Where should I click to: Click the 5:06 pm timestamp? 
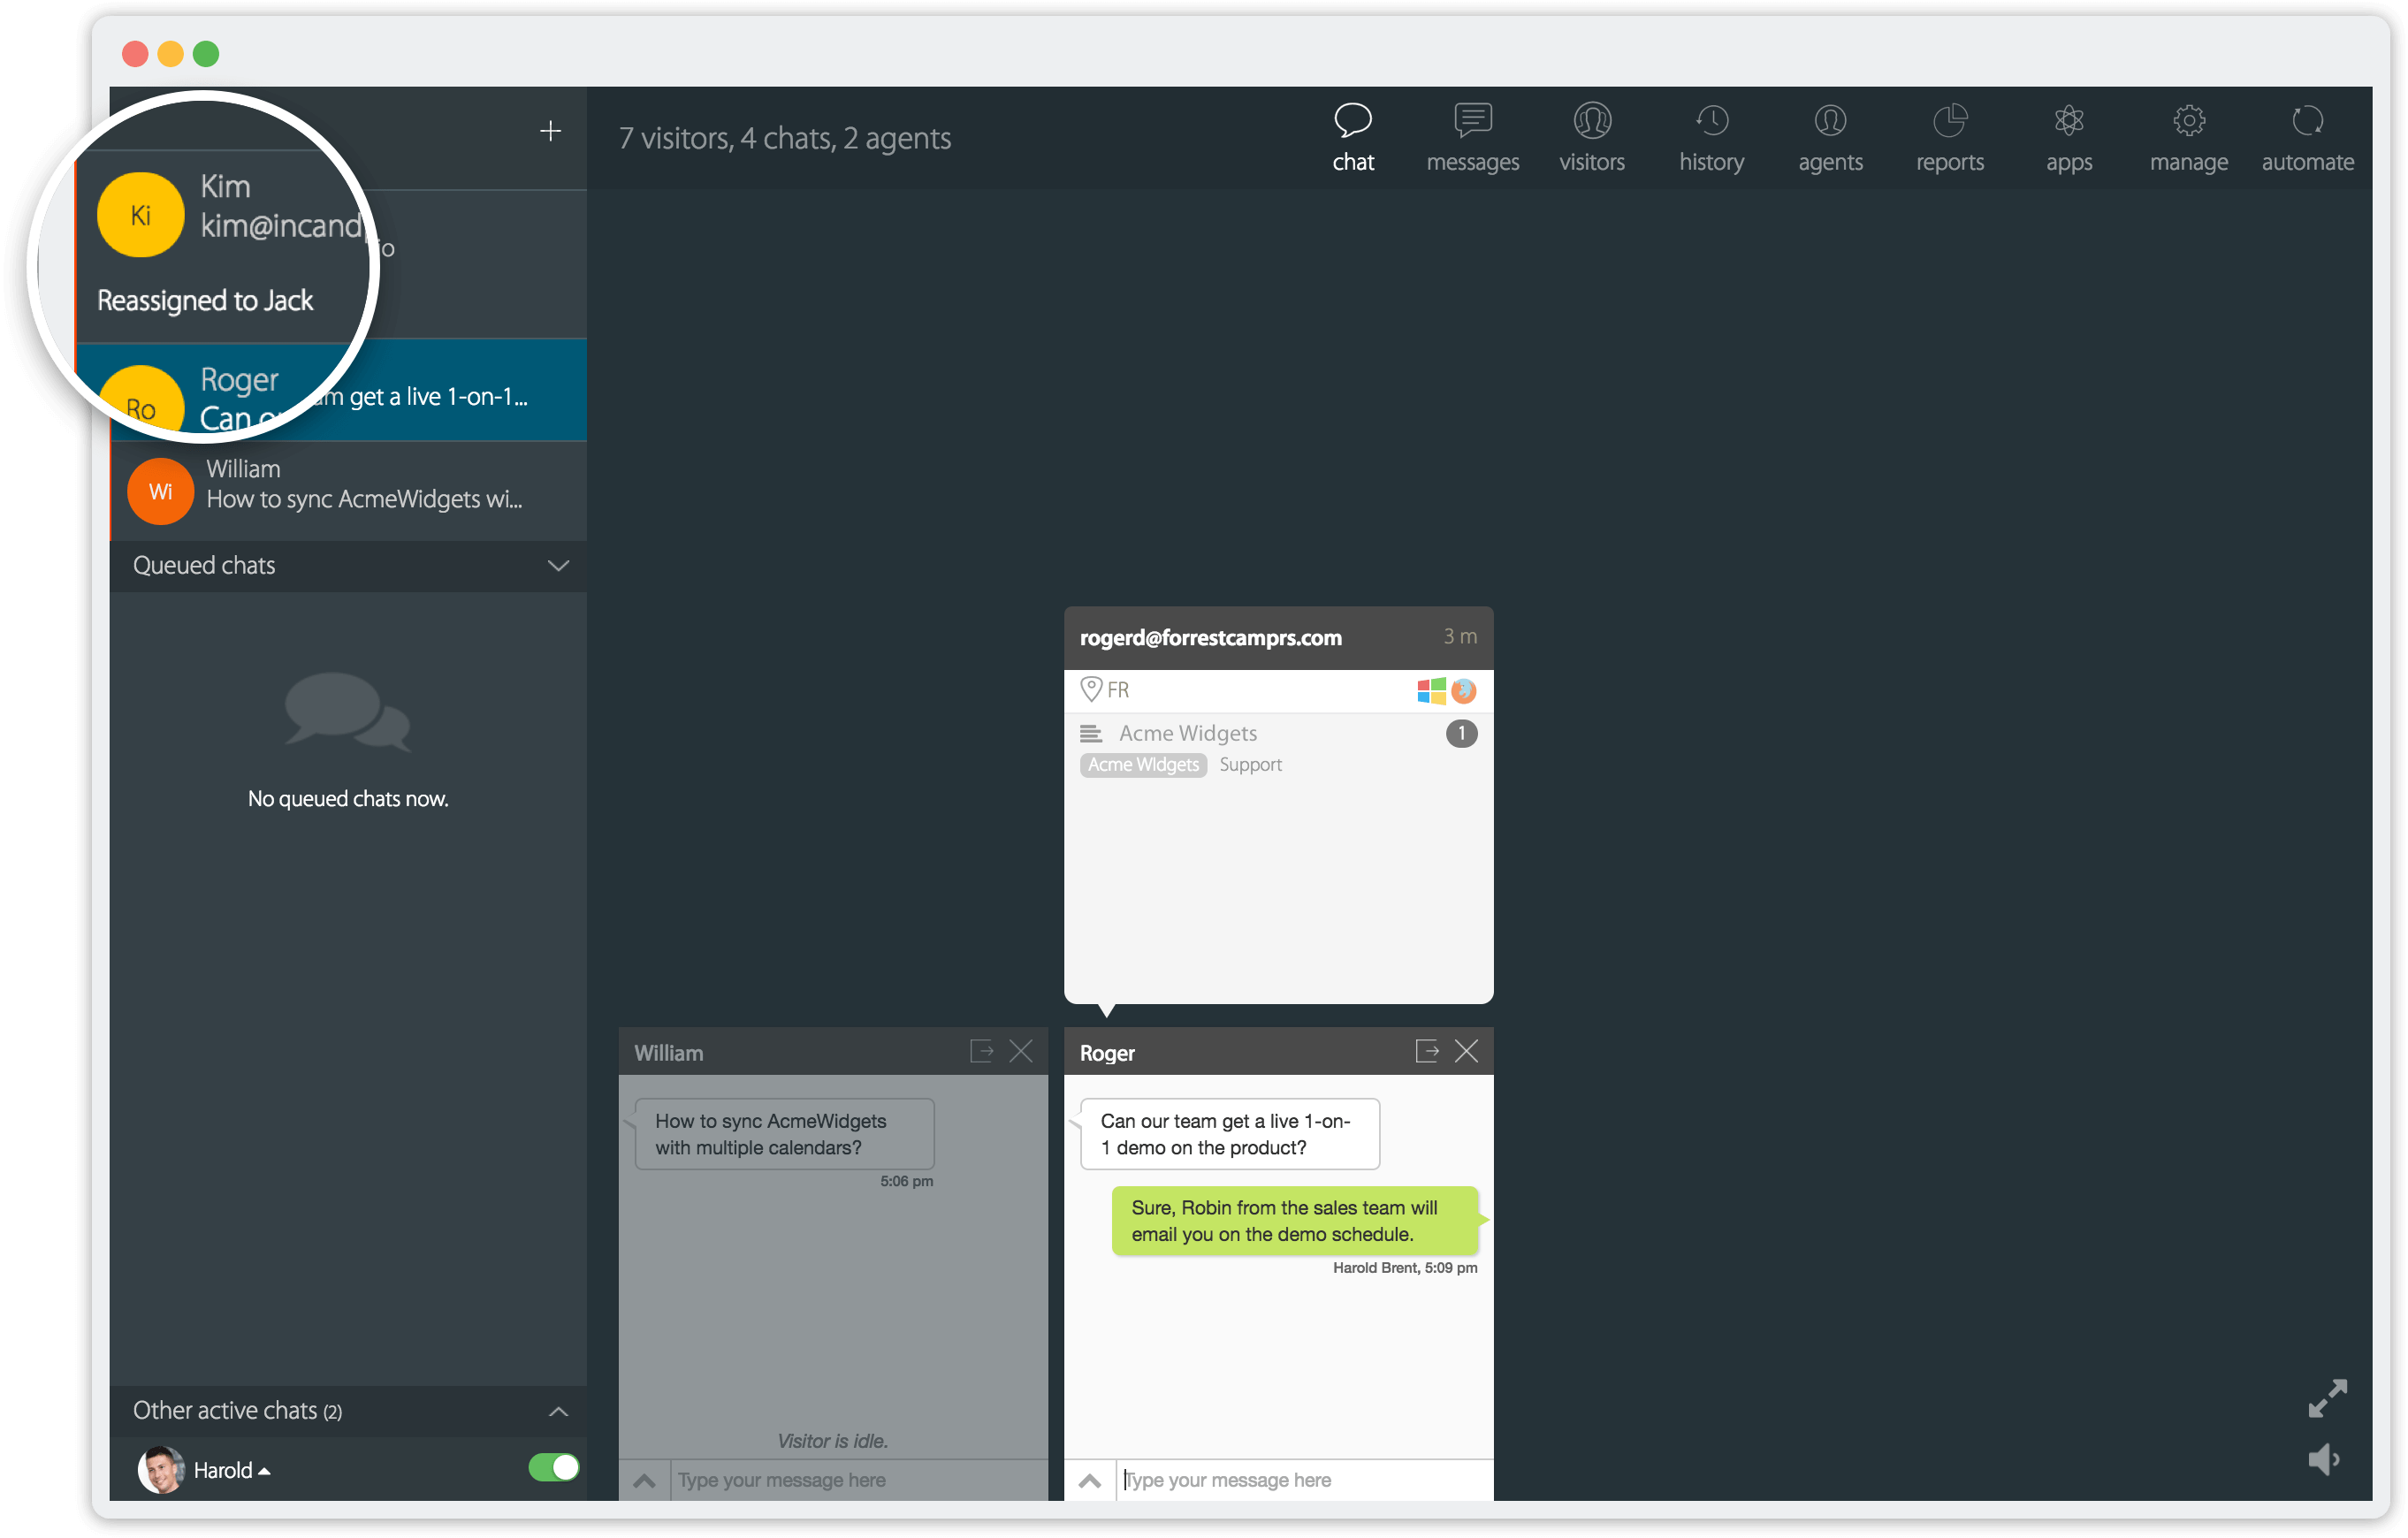906,1181
